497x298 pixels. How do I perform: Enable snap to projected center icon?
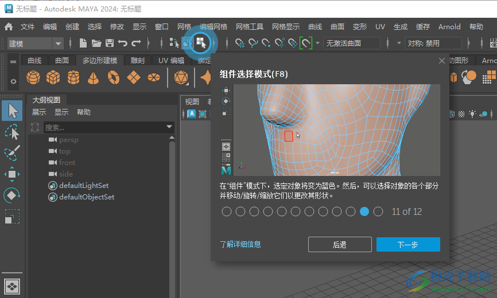click(x=279, y=43)
